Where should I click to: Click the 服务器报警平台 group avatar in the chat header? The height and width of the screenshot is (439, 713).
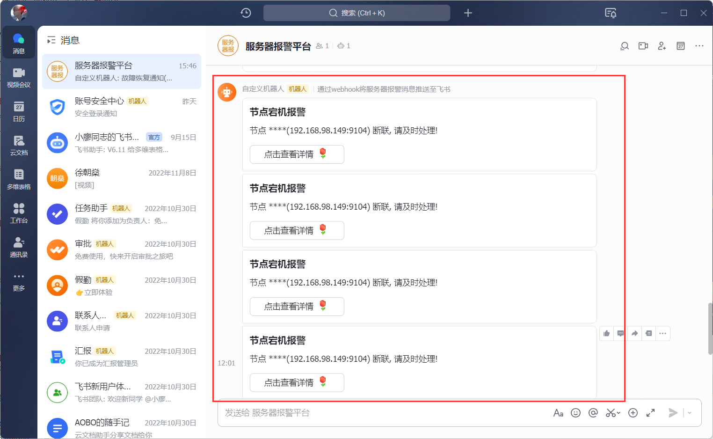pos(228,46)
